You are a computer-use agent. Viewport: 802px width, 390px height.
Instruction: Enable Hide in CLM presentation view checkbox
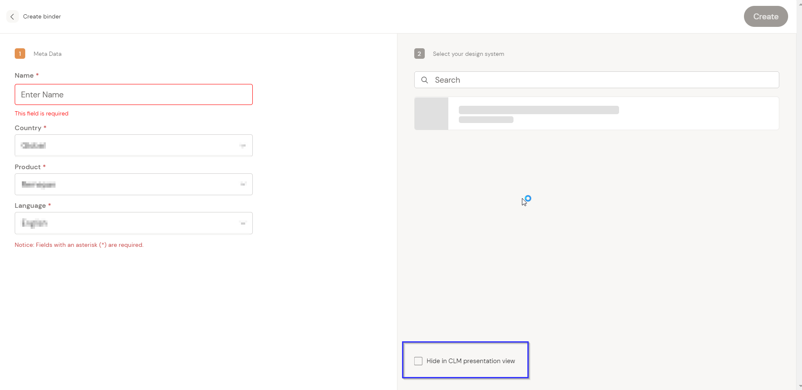pos(418,361)
